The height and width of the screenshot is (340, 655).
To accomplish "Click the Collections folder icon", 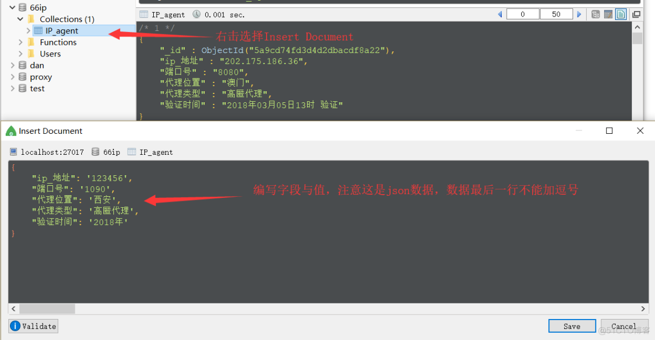I will tap(31, 19).
